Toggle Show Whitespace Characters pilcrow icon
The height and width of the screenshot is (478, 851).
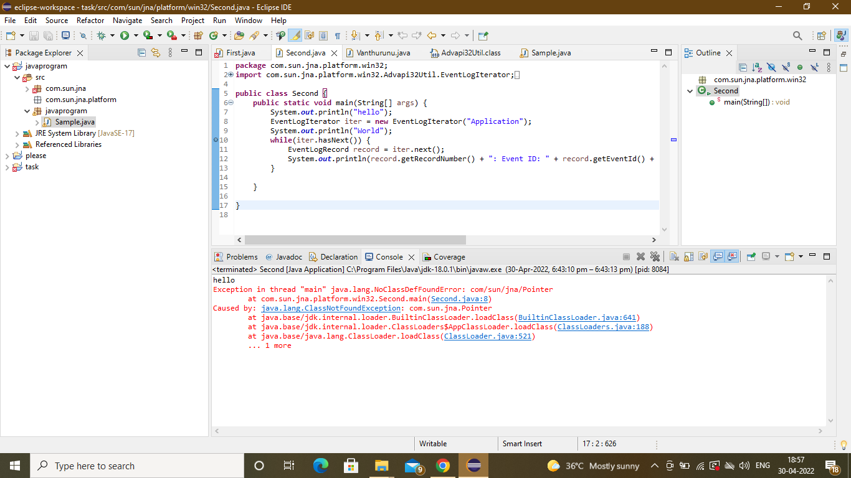(338, 36)
